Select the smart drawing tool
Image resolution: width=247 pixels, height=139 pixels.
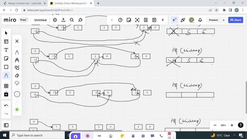tap(17, 68)
